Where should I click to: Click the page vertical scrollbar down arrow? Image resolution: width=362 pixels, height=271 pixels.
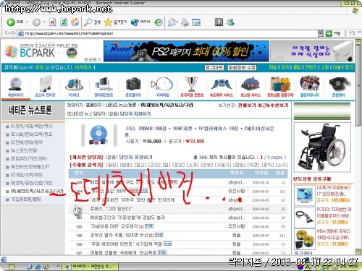point(358,251)
